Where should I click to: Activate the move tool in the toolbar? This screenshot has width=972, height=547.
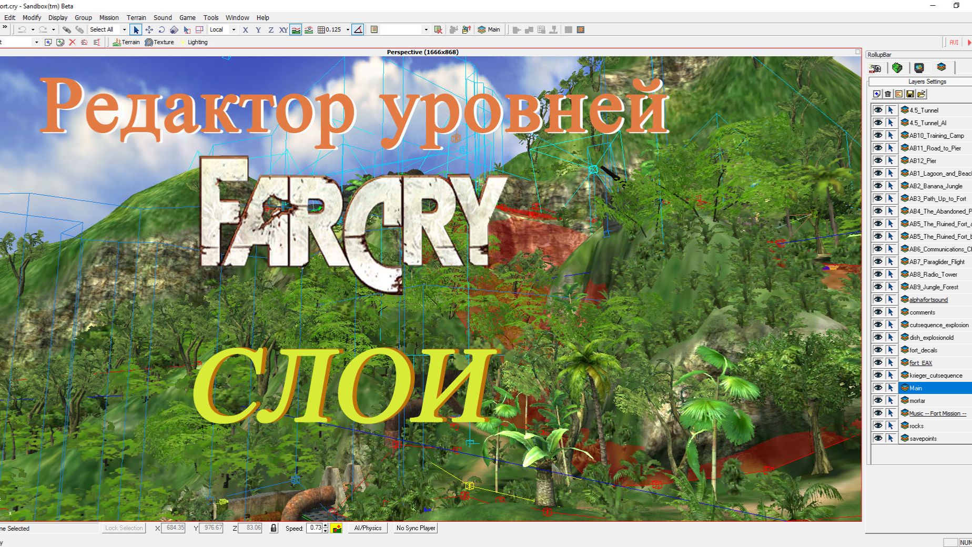[x=149, y=29]
